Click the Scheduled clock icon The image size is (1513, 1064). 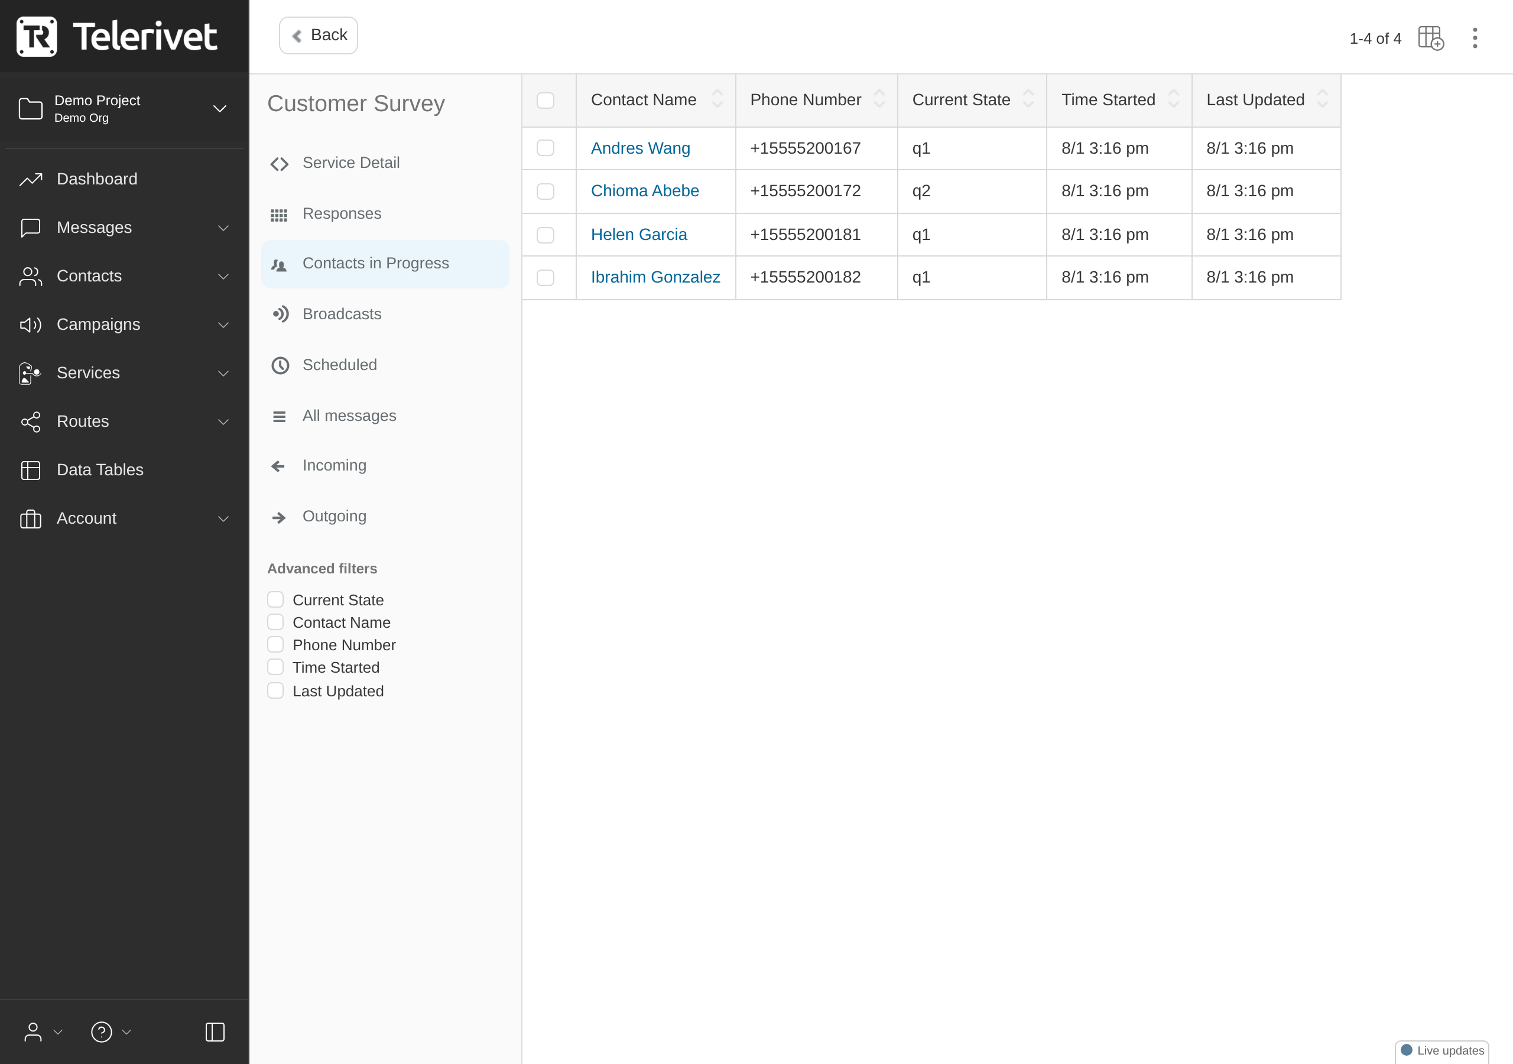280,365
